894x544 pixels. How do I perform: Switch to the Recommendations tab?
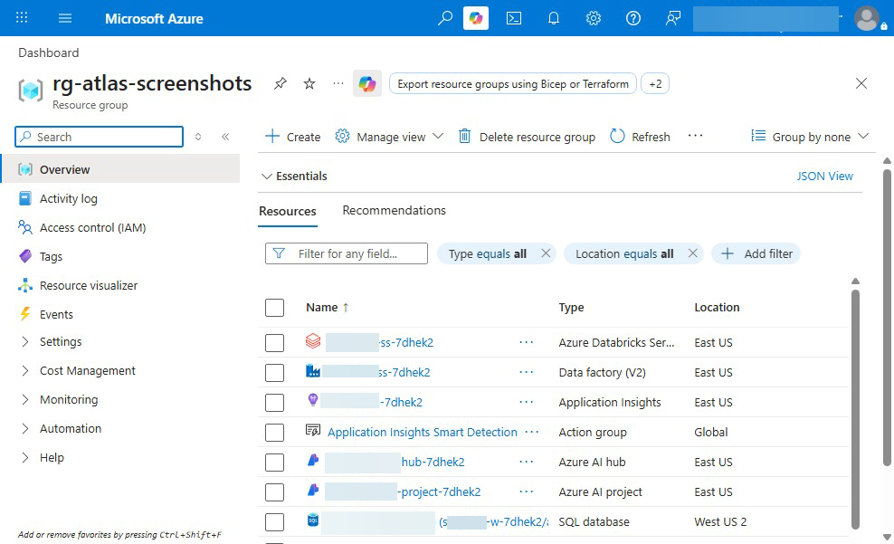click(x=394, y=210)
